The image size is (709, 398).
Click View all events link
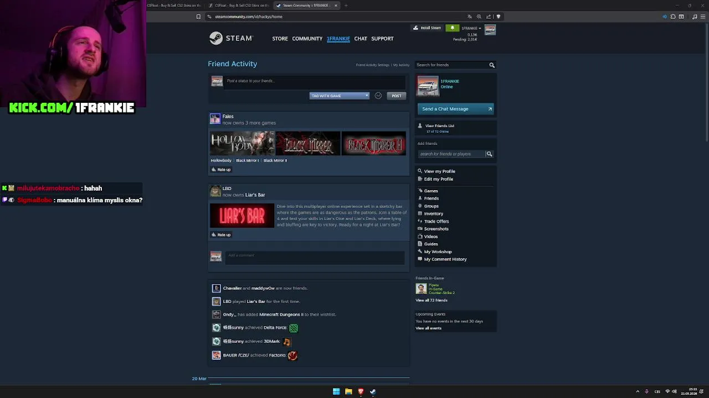coord(428,328)
